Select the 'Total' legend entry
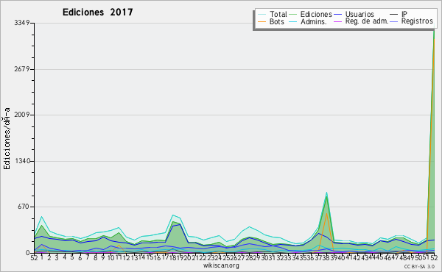Viewport: 442px width, 272px height. click(278, 14)
